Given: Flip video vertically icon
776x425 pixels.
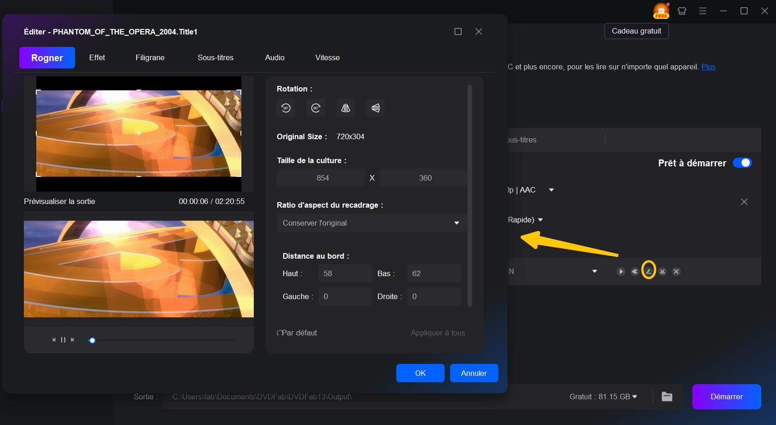Looking at the screenshot, I should (376, 108).
